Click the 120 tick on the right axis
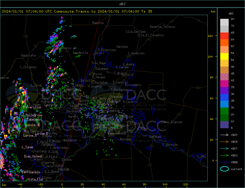Screen dimensions: 245x188 (210, 36)
